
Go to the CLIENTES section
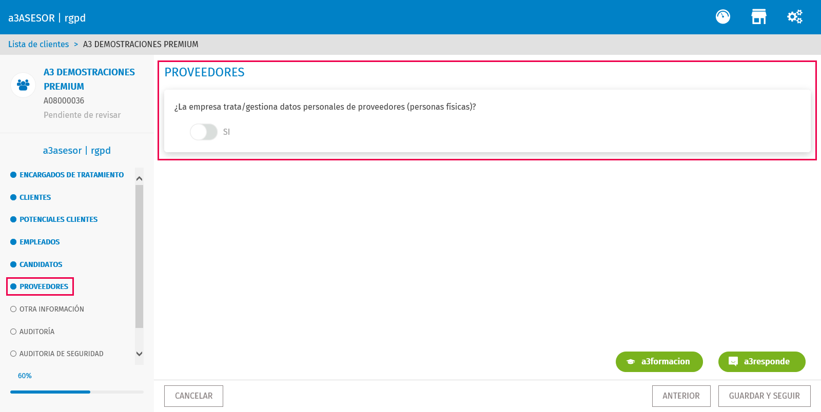click(x=35, y=197)
